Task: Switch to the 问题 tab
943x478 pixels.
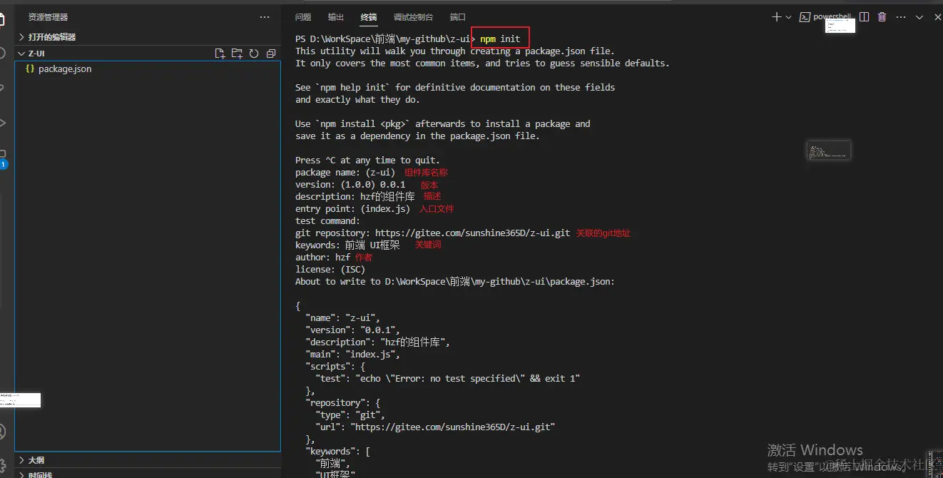Action: [303, 17]
